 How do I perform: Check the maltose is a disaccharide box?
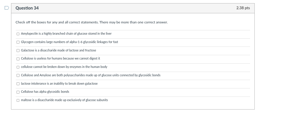[18, 100]
